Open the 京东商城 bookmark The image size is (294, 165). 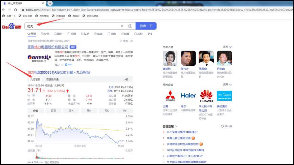42,16
